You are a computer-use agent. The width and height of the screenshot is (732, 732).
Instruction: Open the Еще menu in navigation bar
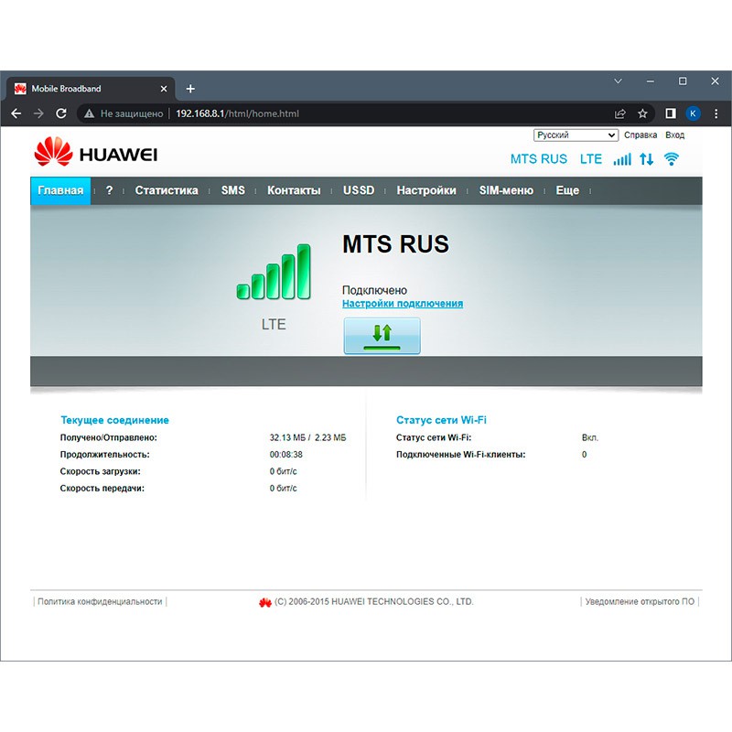coord(567,190)
